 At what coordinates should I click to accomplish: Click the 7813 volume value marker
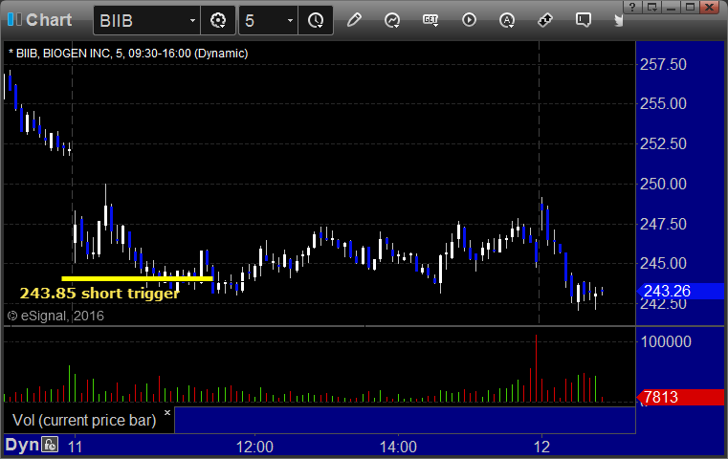(x=680, y=397)
